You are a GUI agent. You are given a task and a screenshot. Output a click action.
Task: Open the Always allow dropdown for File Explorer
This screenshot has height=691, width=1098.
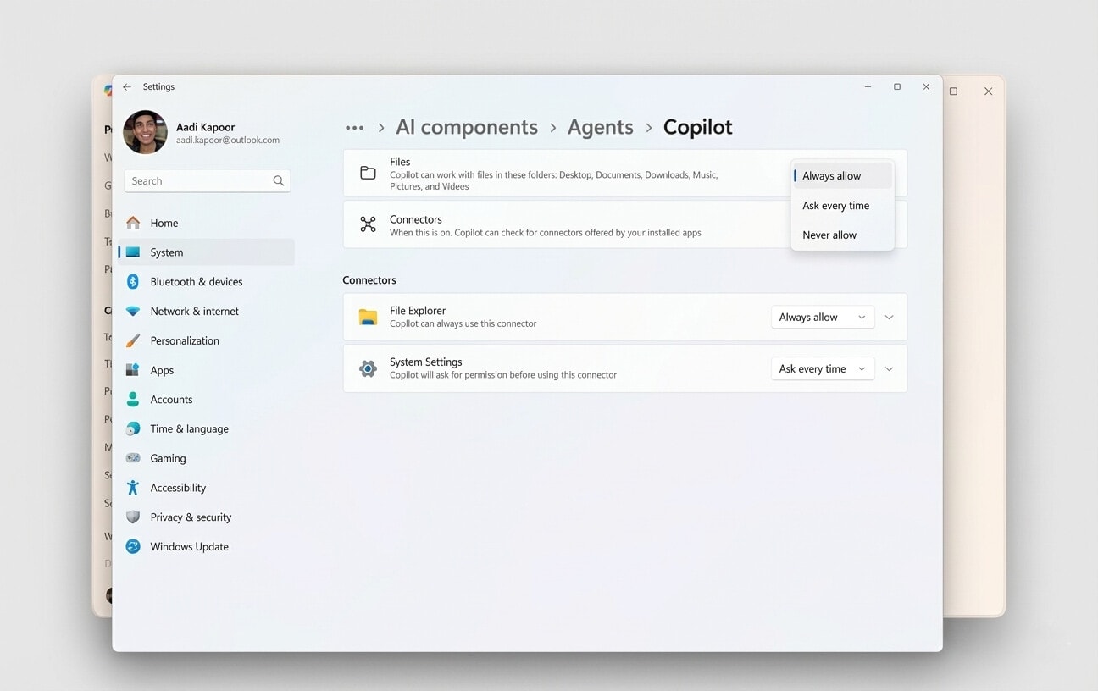coord(822,317)
